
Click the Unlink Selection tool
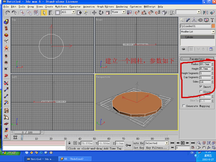(29, 13)
